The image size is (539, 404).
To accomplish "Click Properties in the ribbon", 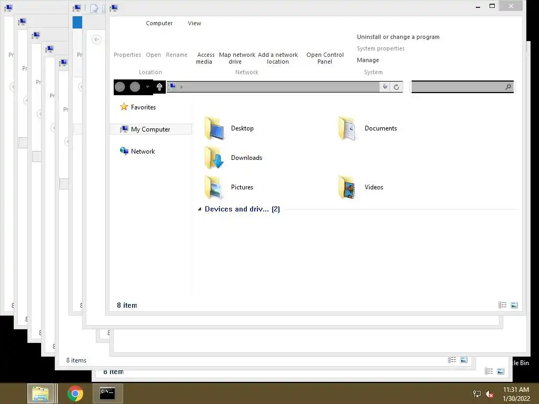I will 127,55.
